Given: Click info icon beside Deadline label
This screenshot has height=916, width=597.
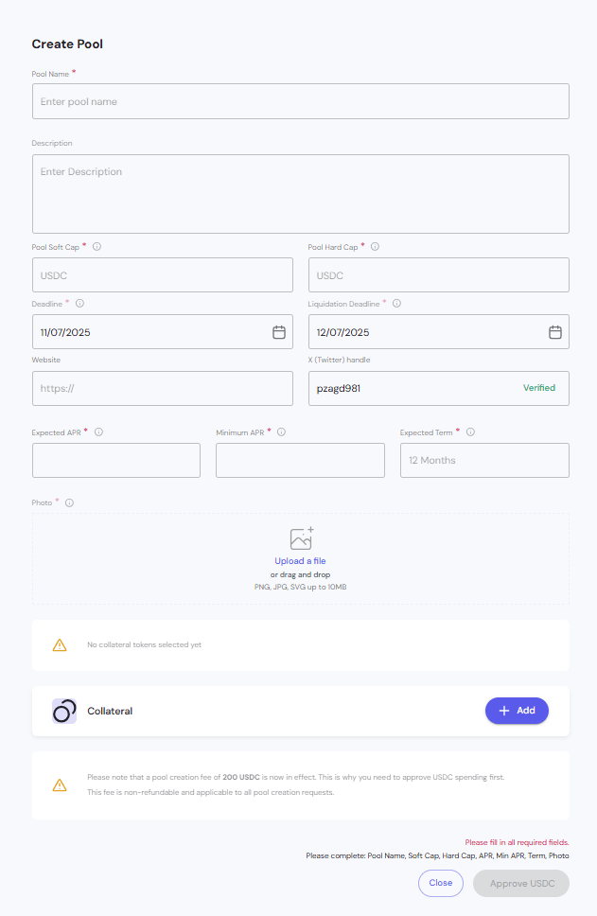Looking at the screenshot, I should [x=79, y=304].
